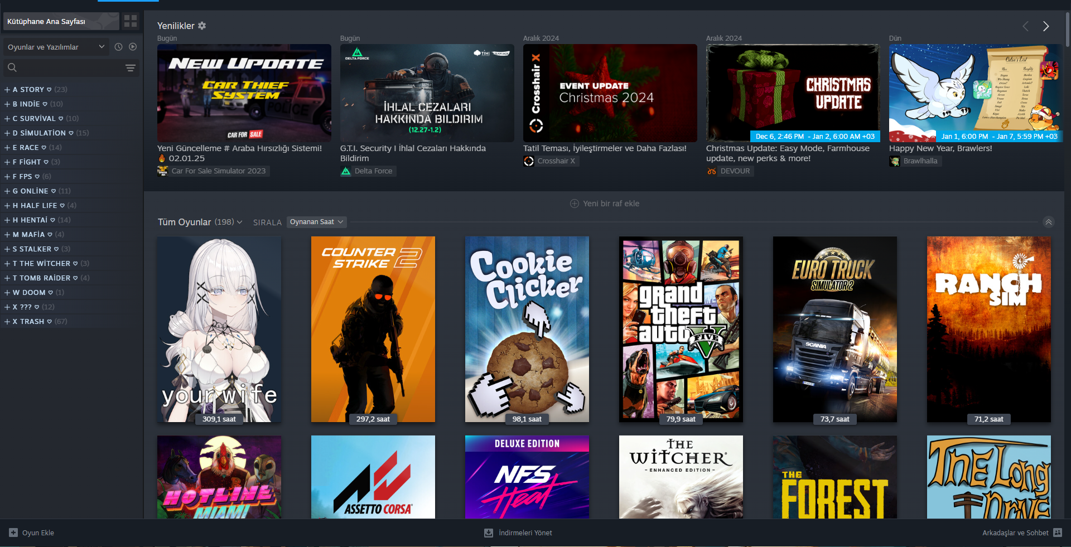Click the Brawlhalla game icon
The height and width of the screenshot is (547, 1071).
coord(895,161)
